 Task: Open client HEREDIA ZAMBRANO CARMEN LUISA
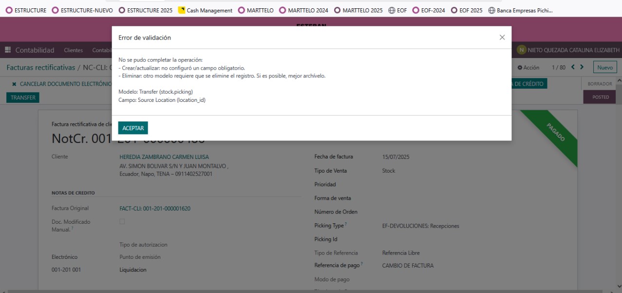coord(164,157)
